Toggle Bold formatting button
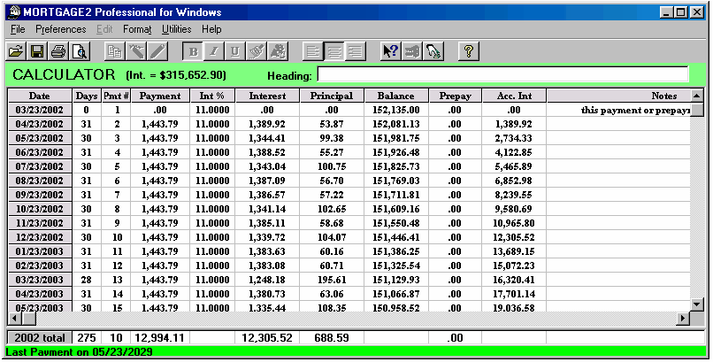 194,51
